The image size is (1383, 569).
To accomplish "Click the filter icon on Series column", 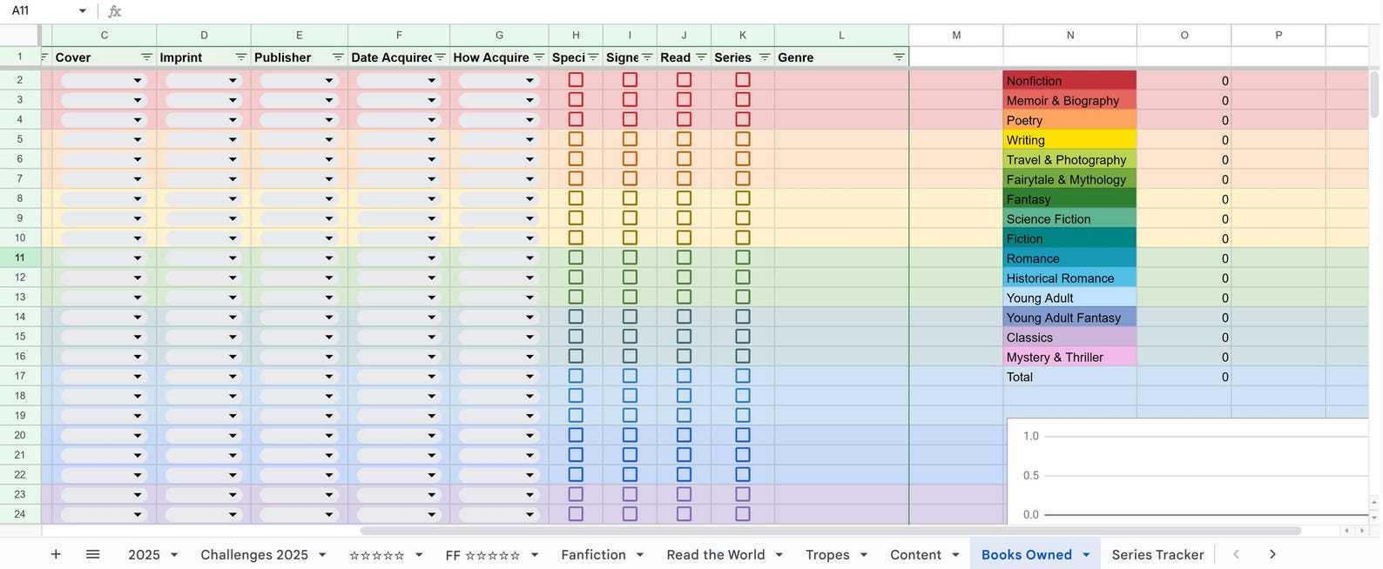I will pos(765,57).
